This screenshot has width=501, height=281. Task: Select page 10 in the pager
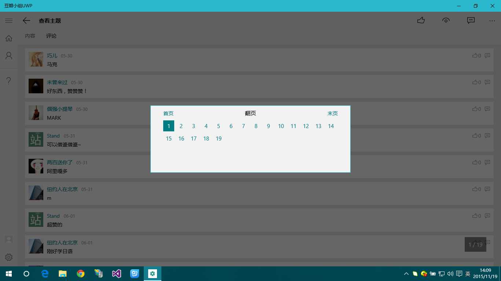pyautogui.click(x=281, y=126)
